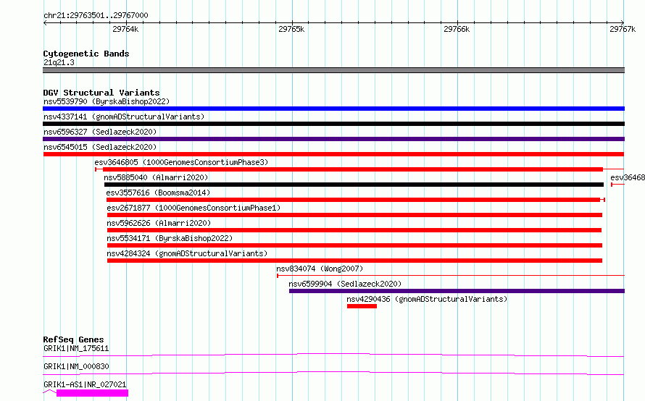Viewport: 645px width, 401px height.
Task: Open nsv6596327 (Sedlazeck2020) label
Action: [100, 132]
